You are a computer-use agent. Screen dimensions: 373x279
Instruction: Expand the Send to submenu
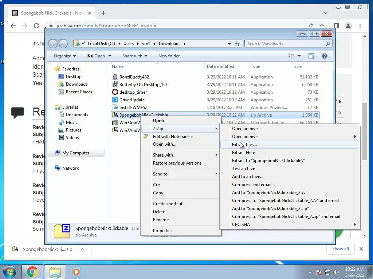click(x=181, y=174)
